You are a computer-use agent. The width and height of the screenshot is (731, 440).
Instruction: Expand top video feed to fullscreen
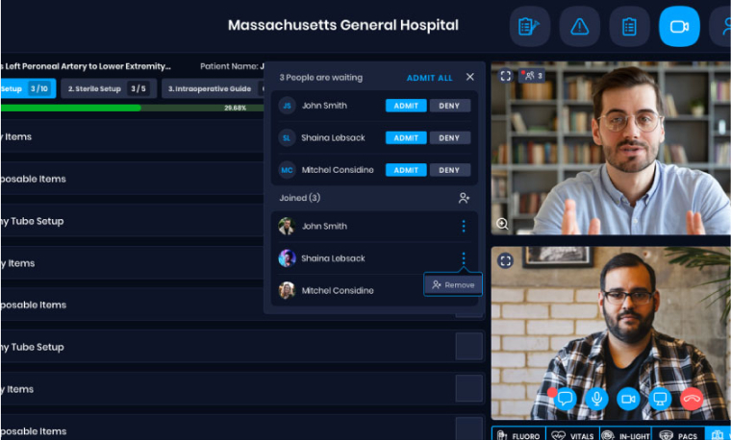point(506,75)
